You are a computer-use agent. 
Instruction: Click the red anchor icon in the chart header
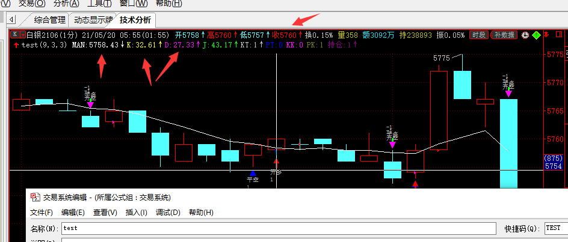point(548,35)
